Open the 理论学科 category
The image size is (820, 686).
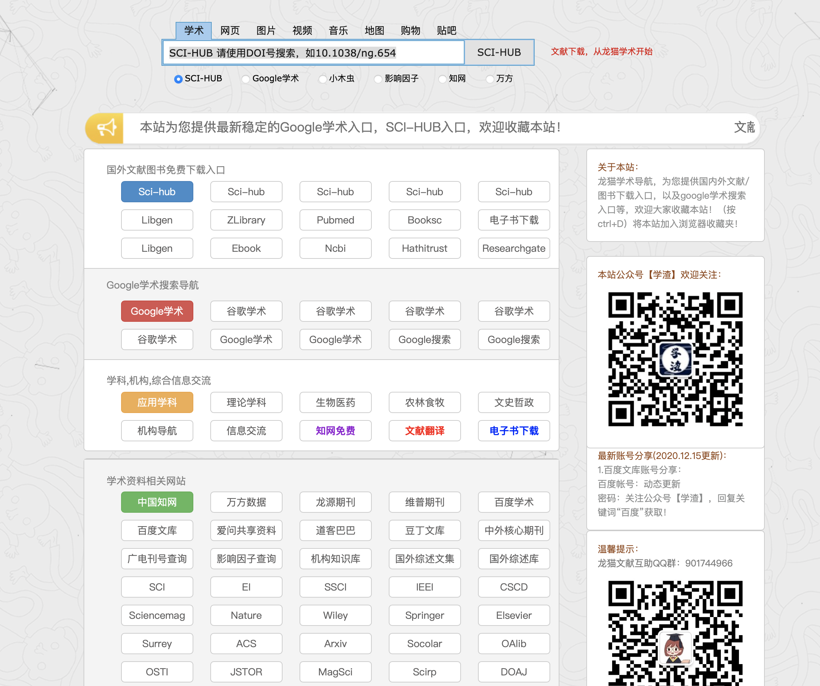coord(246,402)
